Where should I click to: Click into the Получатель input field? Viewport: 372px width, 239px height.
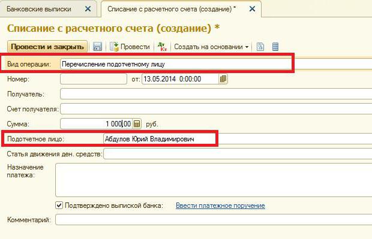click(216, 94)
